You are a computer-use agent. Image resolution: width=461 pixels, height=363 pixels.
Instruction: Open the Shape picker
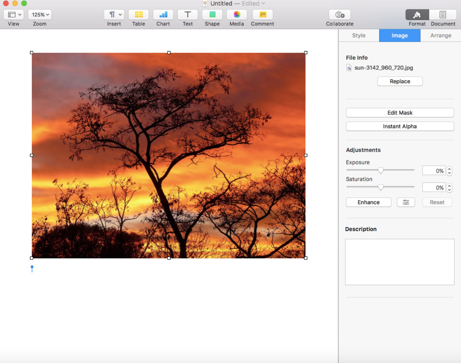[212, 15]
